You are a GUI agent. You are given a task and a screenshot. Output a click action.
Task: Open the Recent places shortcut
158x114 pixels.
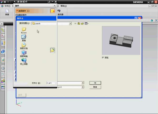[24, 30]
